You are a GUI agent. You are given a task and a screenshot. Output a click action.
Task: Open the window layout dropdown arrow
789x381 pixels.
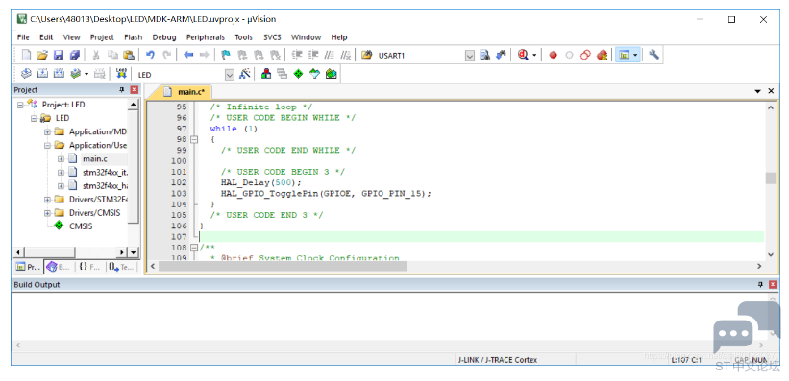coord(635,55)
